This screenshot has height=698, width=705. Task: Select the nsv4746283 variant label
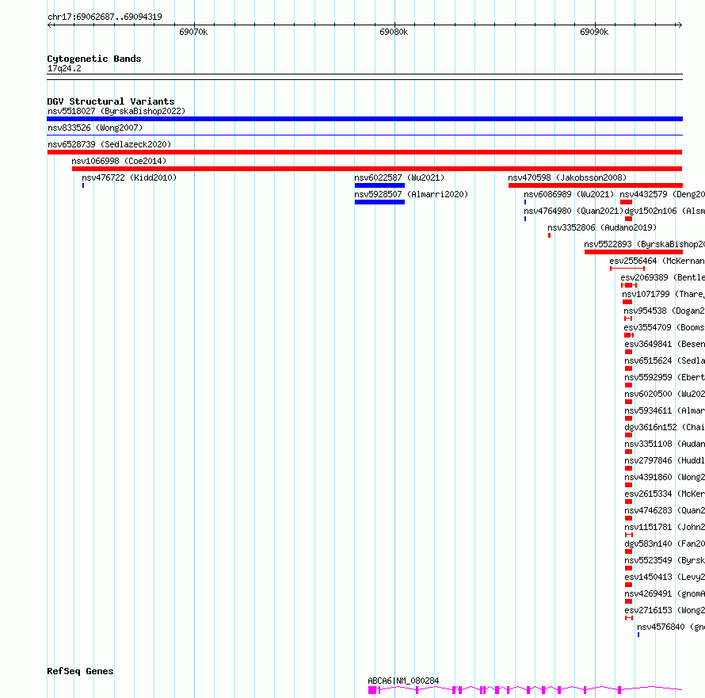tap(665, 510)
